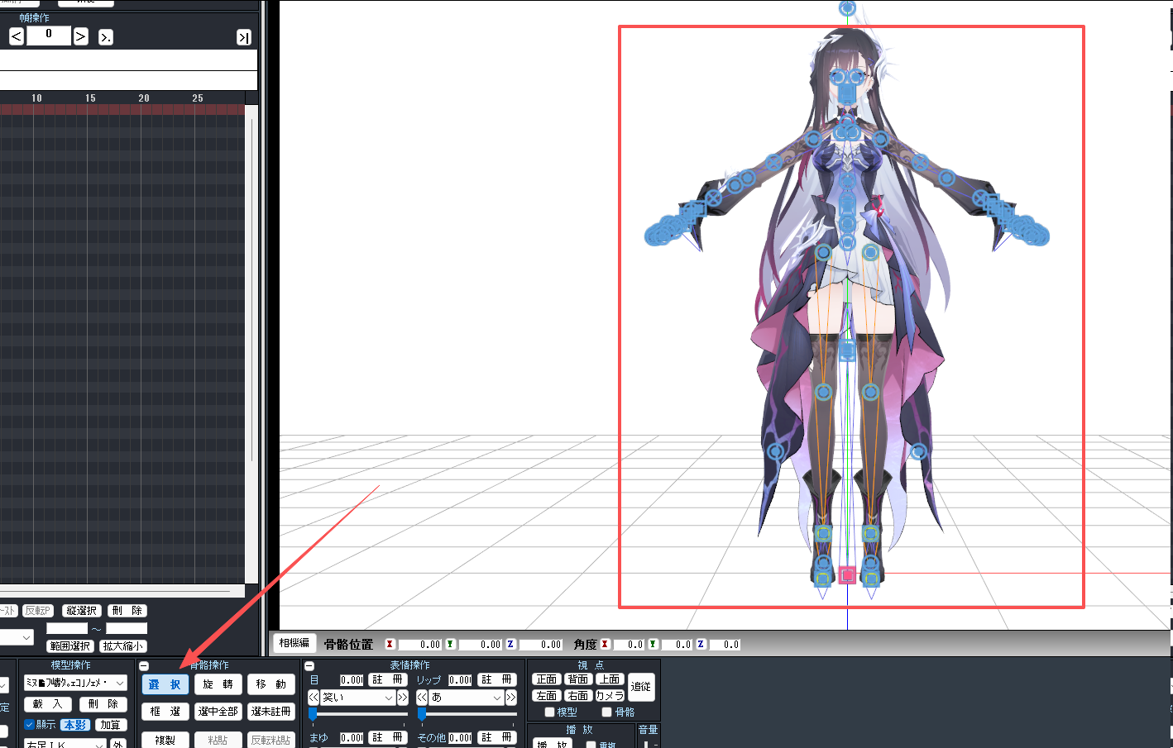Jump to next keyframe with >. button
The height and width of the screenshot is (748, 1173).
click(x=106, y=37)
